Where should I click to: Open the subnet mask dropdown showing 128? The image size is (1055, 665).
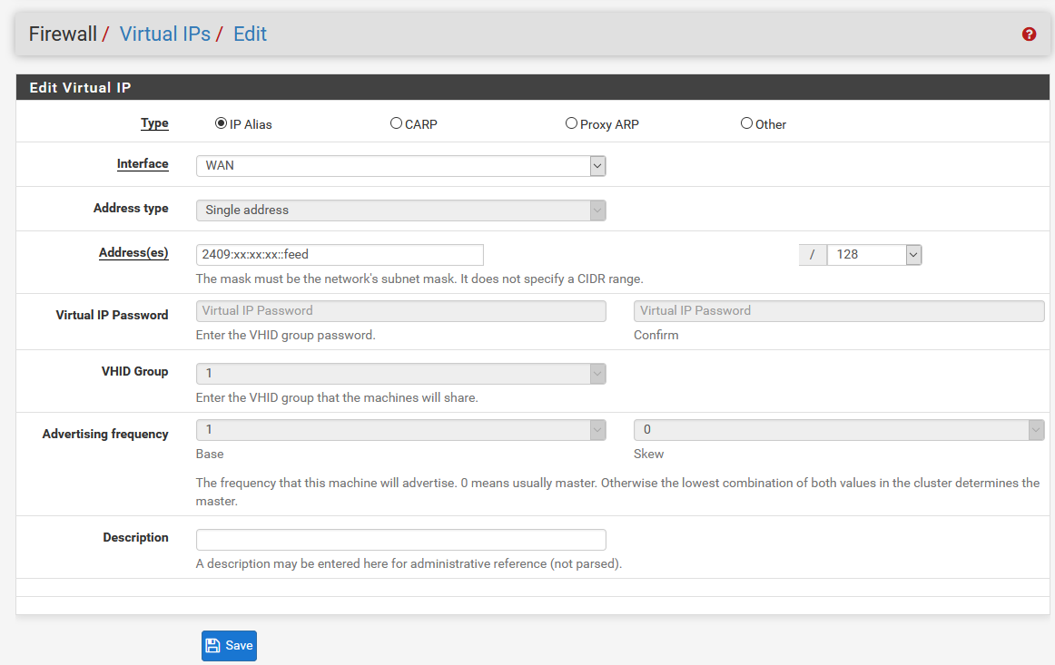(874, 255)
